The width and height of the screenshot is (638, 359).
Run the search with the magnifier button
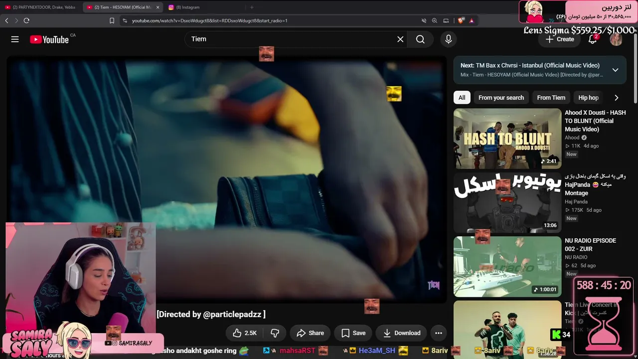[420, 39]
